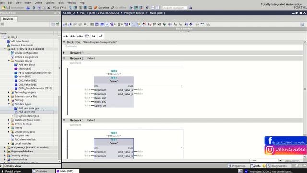Click the undo arrow icon

55,8
